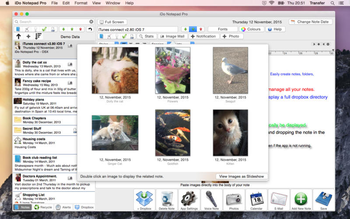Open the Fancy cake recipe note

[45, 87]
